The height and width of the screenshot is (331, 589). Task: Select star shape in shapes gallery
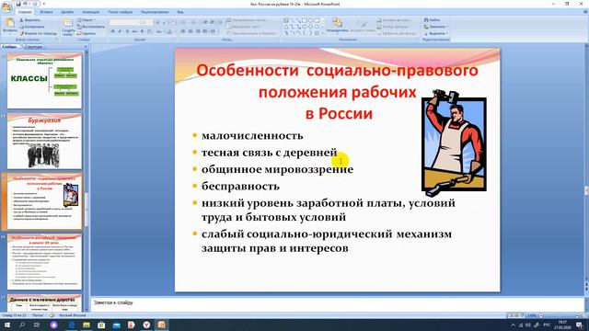click(x=317, y=33)
